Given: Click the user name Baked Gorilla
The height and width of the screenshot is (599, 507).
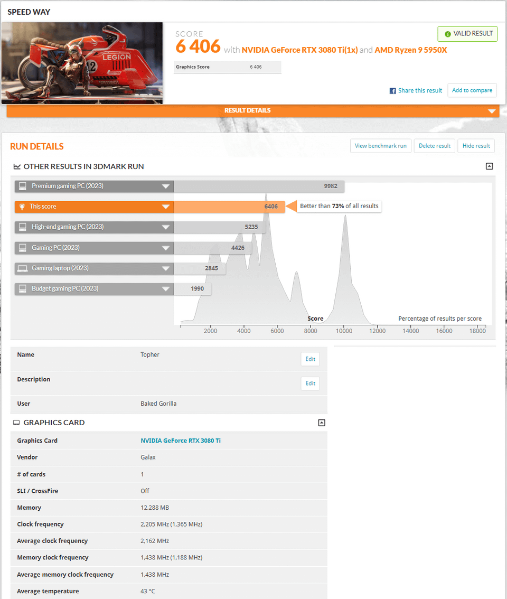Looking at the screenshot, I should pos(158,404).
